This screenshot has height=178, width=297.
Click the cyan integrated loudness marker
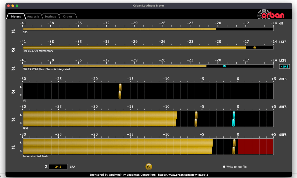pyautogui.click(x=224, y=66)
